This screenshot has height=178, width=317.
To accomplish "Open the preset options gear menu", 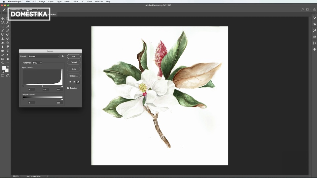I will click(63, 56).
